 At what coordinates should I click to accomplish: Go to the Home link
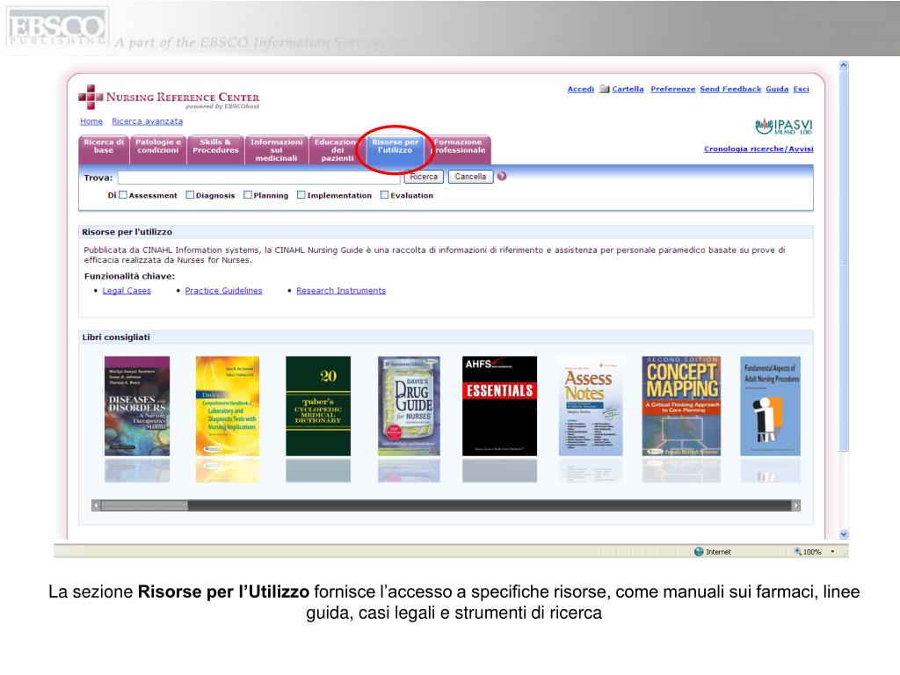(91, 121)
